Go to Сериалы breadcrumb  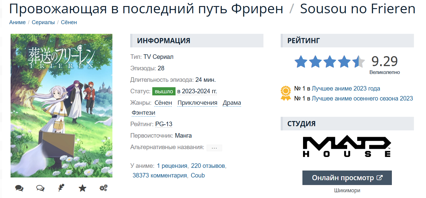(43, 22)
